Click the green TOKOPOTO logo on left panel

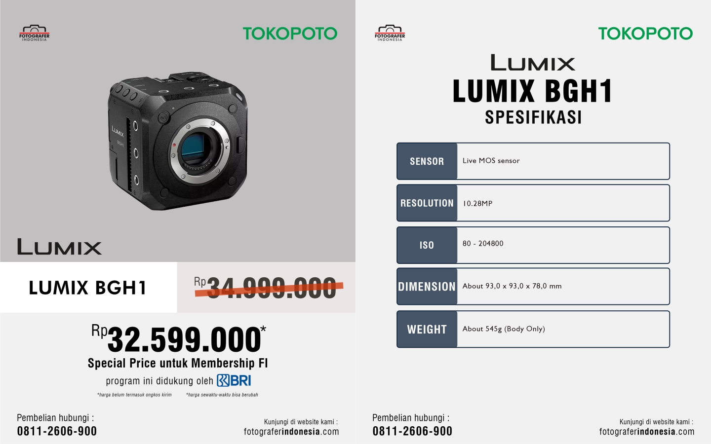pyautogui.click(x=290, y=34)
